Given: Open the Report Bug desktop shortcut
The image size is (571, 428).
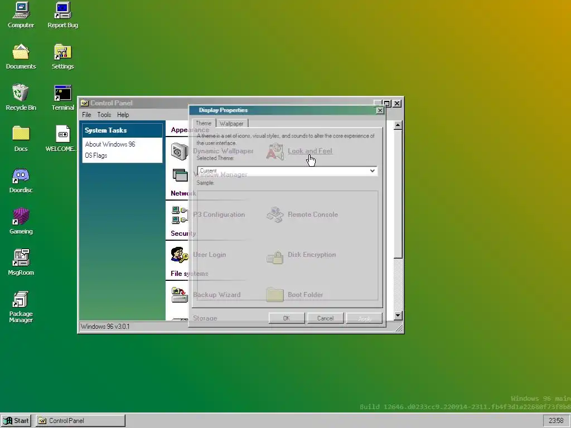Looking at the screenshot, I should [62, 15].
